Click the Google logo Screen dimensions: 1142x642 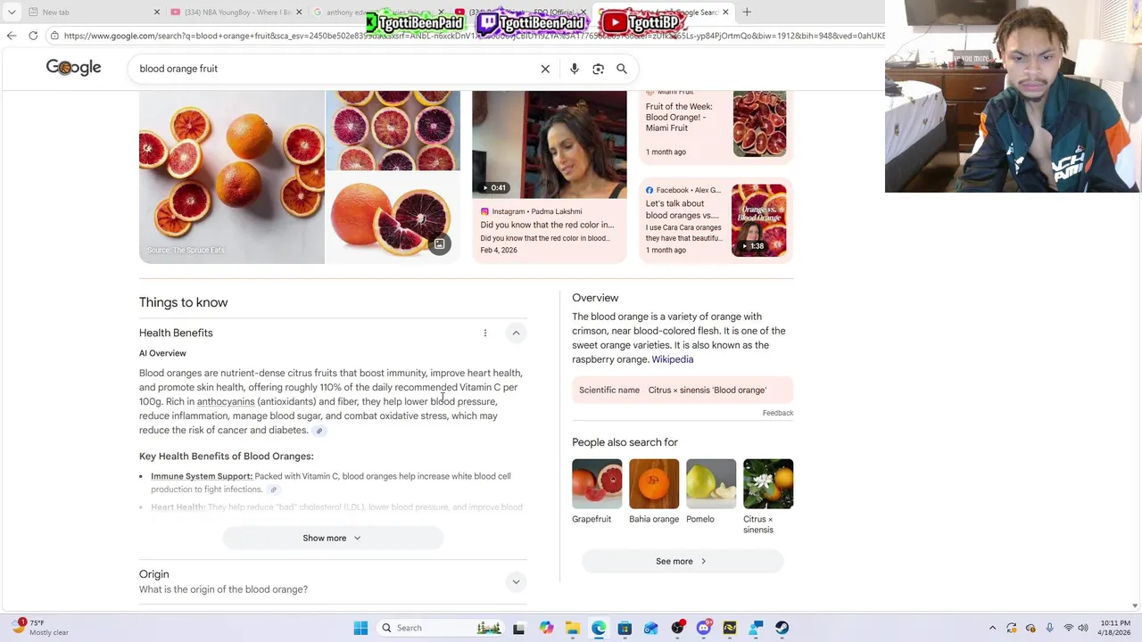tap(73, 68)
